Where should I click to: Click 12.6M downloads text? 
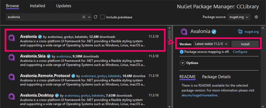click(102, 37)
